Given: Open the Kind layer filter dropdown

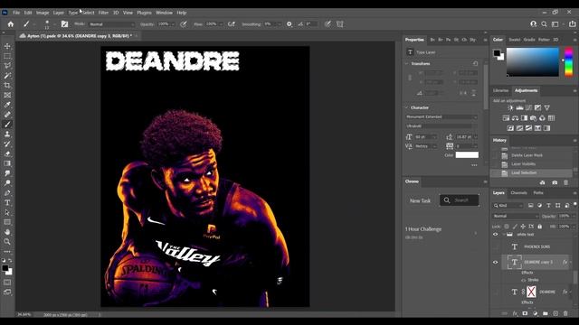Looking at the screenshot, I should [508, 205].
